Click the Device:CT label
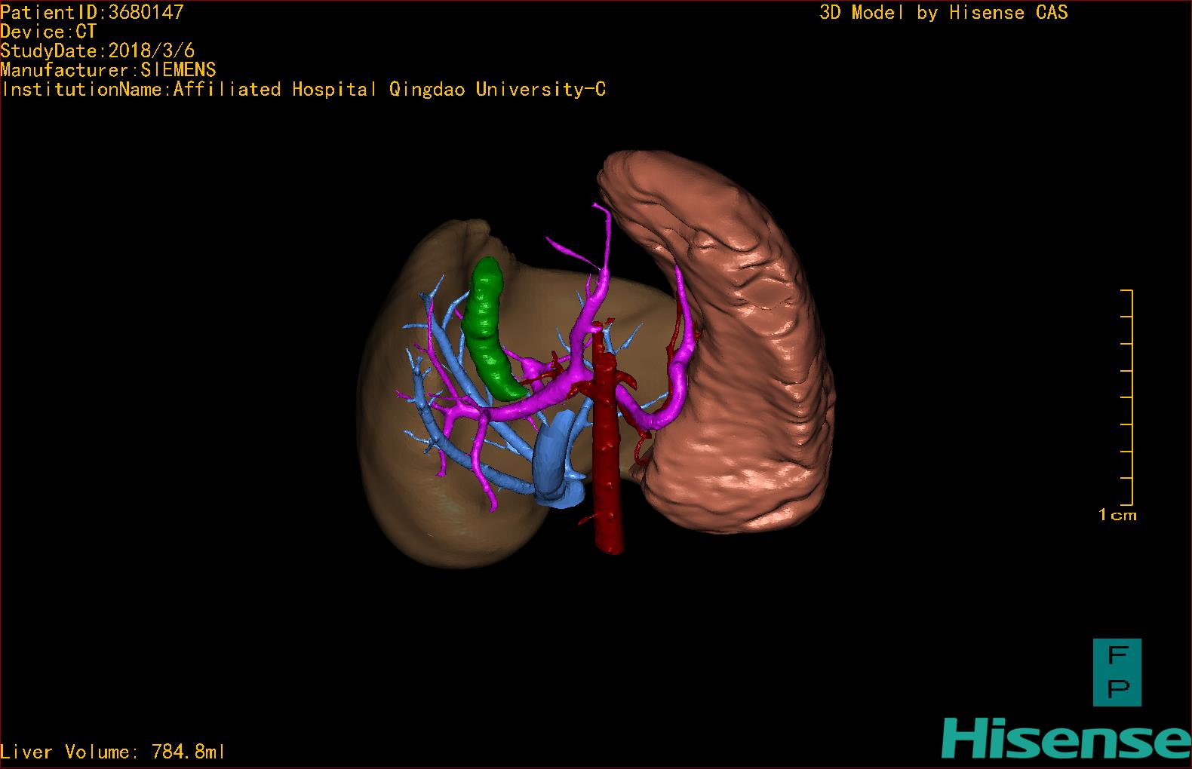The width and height of the screenshot is (1192, 769). (x=48, y=32)
